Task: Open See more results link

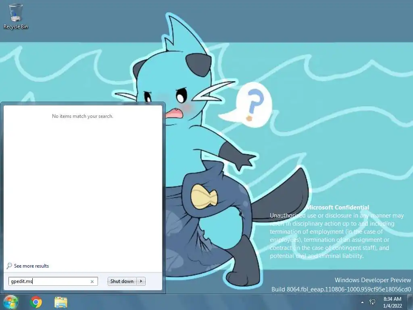Action: coord(31,266)
